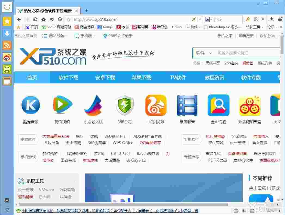Viewport: 285px width, 215px height.
Task: Open the 软件 search category dropdown
Action: [x=204, y=53]
